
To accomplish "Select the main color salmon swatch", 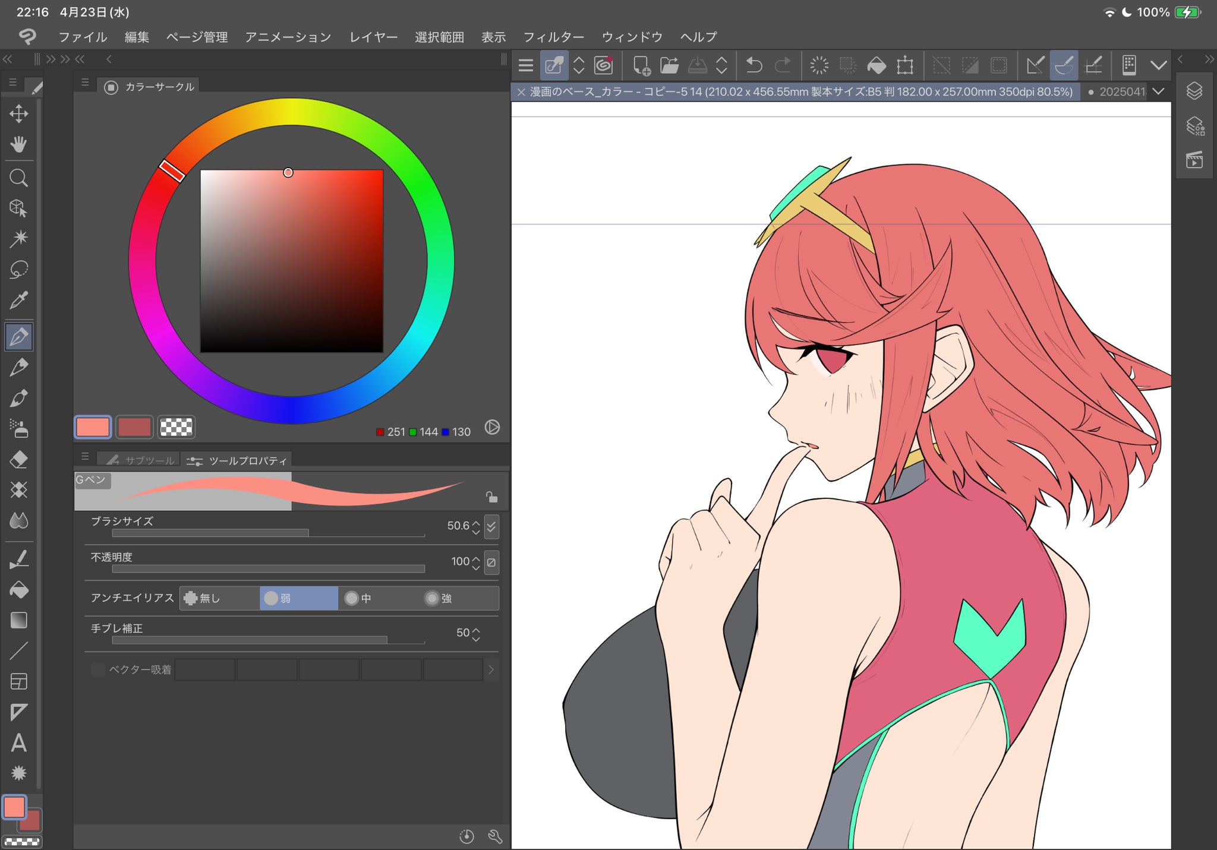I will tap(93, 427).
